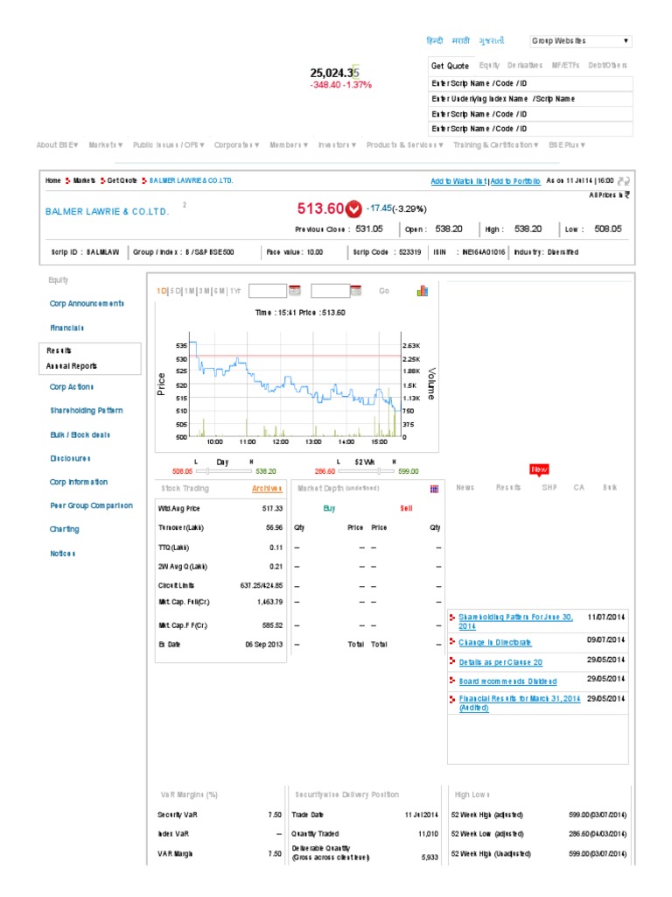Click the 52 Wk low-high range slider
Screen dimensions: 672x897
[367, 471]
